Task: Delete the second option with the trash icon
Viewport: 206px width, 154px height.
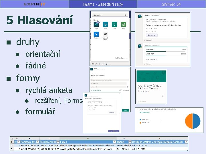Action: pos(128,87)
